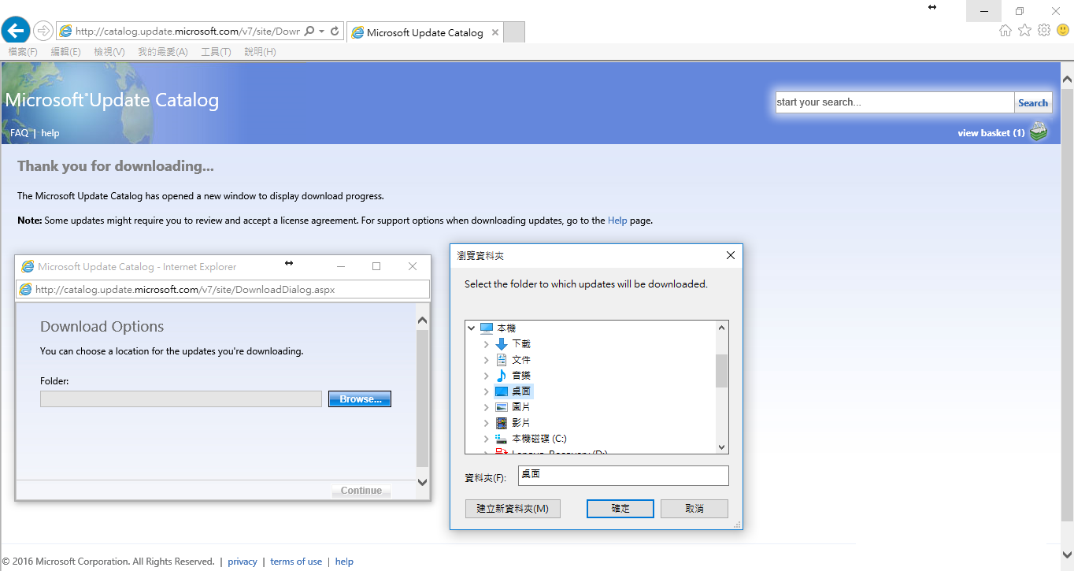Select the 影片 film icon
1074x571 pixels.
502,422
